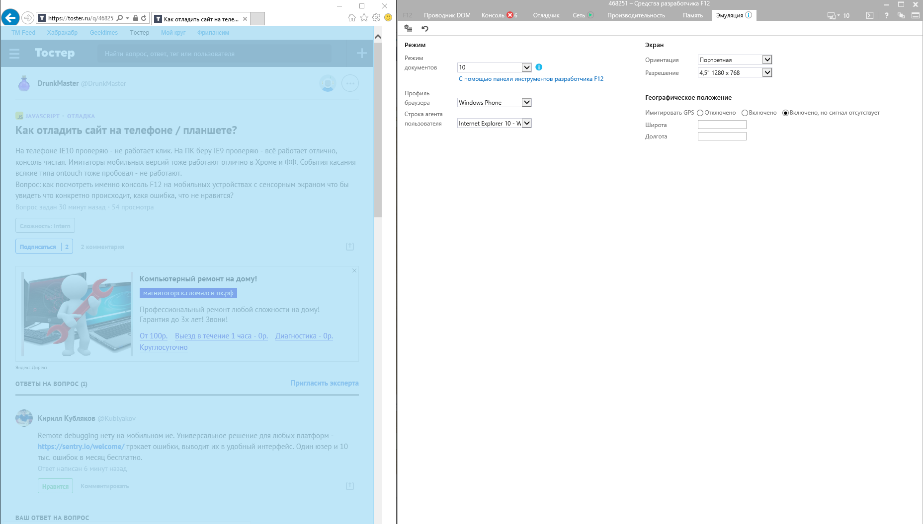Switch to the Производительность tab
This screenshot has height=524, width=923.
point(636,15)
